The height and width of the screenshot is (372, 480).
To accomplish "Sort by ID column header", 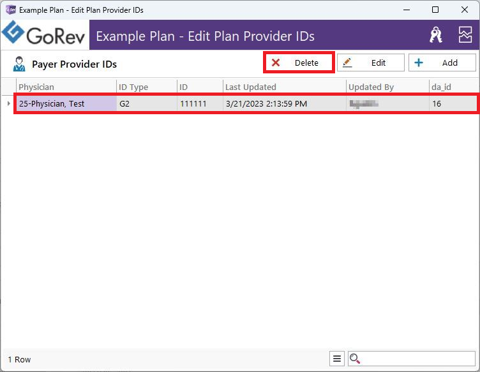I will (200, 87).
